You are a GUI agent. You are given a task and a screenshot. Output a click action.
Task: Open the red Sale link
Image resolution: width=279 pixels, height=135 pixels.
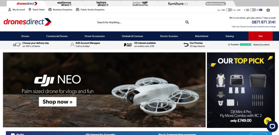coord(260,36)
